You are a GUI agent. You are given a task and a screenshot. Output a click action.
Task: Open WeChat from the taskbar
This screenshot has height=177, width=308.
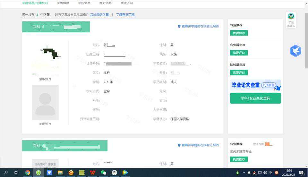point(103,173)
